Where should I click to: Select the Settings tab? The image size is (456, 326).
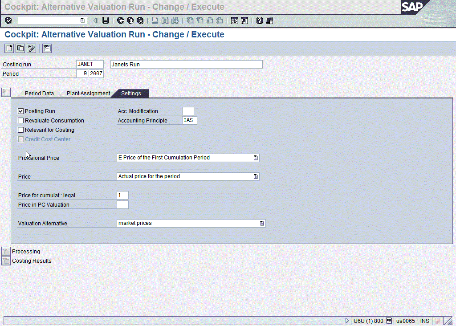click(x=131, y=94)
